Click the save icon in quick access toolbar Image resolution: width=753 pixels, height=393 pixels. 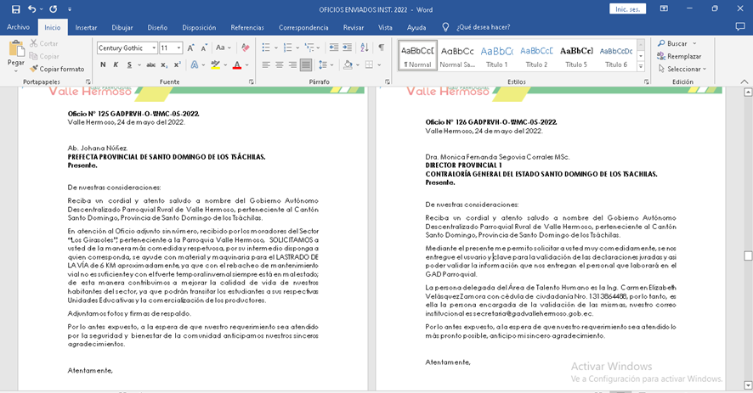(x=13, y=8)
